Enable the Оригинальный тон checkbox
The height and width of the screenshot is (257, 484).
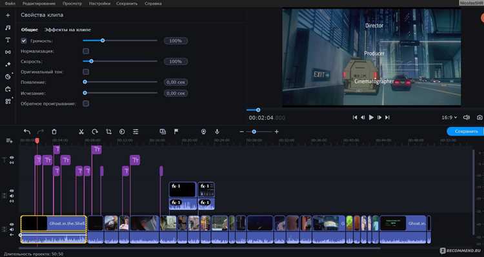click(x=86, y=72)
